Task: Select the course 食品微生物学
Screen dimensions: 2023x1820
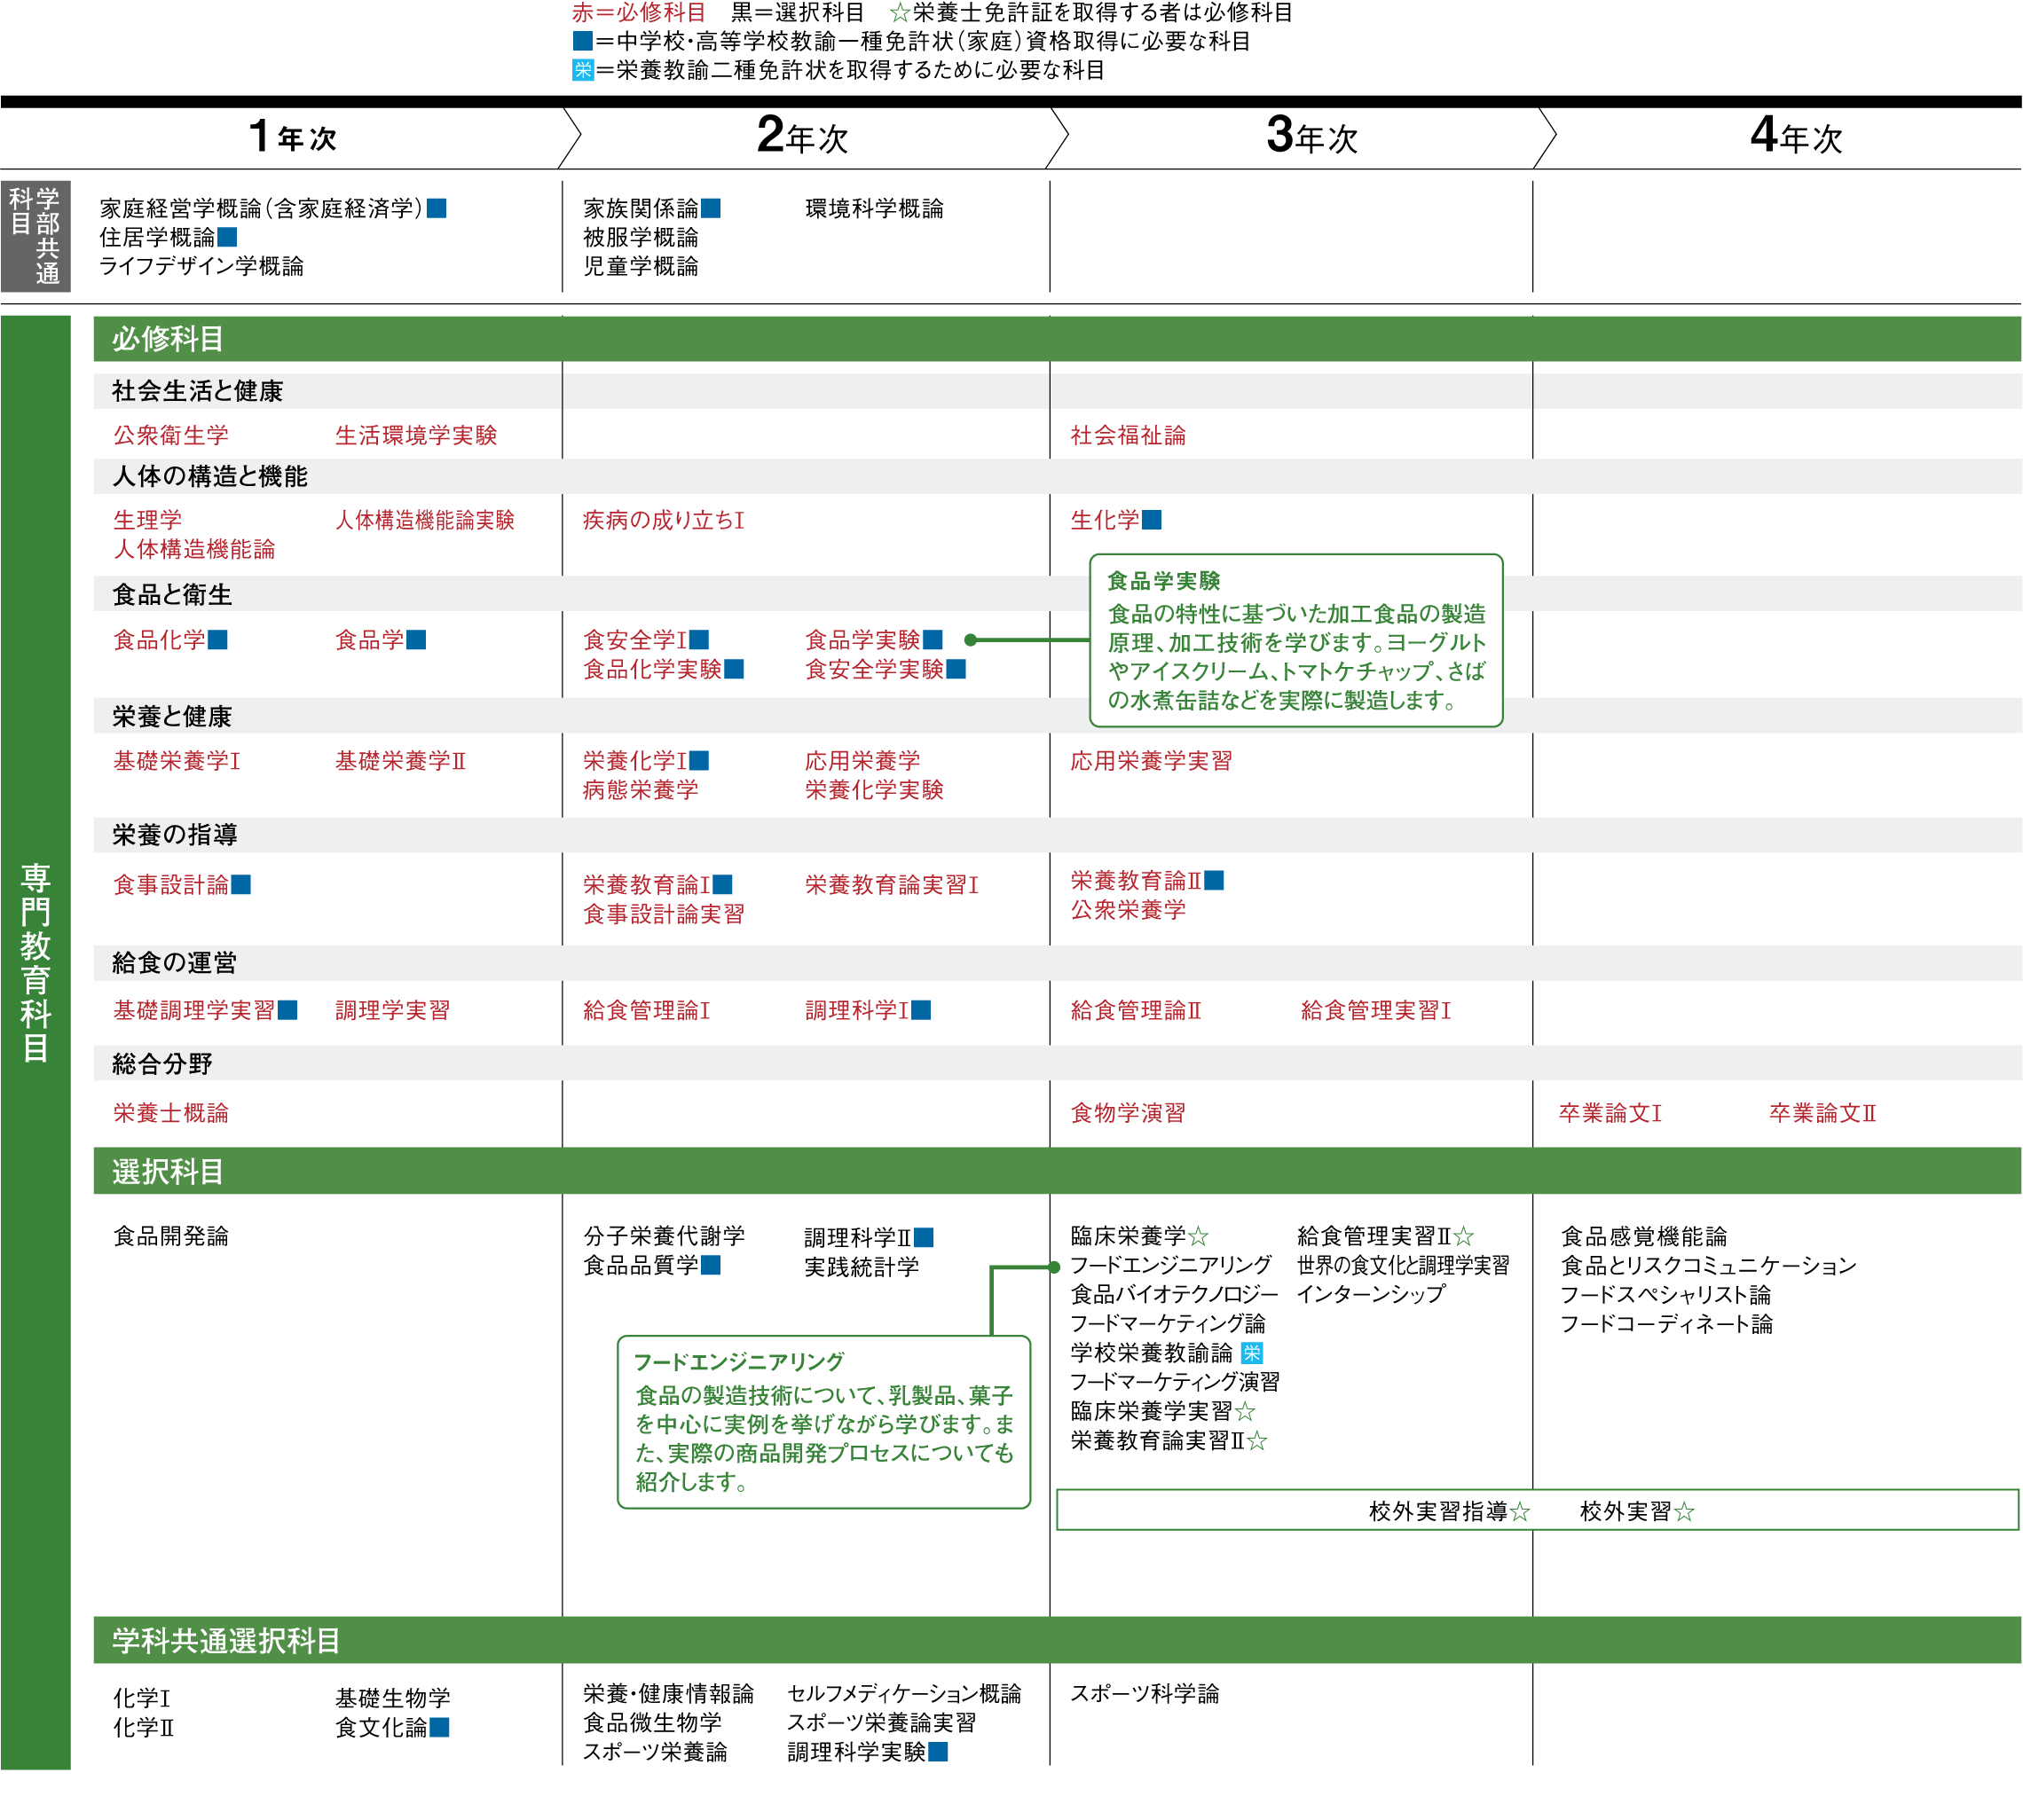Action: 653,1723
